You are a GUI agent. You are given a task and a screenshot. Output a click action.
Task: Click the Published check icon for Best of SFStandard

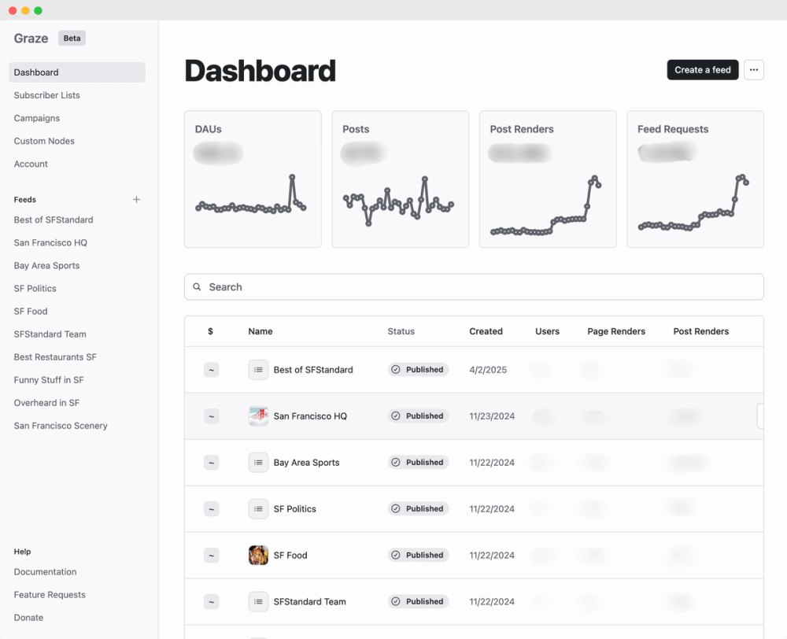(x=396, y=369)
